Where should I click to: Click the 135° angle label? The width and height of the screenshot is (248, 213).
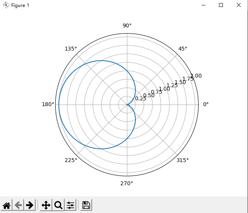pyautogui.click(x=71, y=49)
